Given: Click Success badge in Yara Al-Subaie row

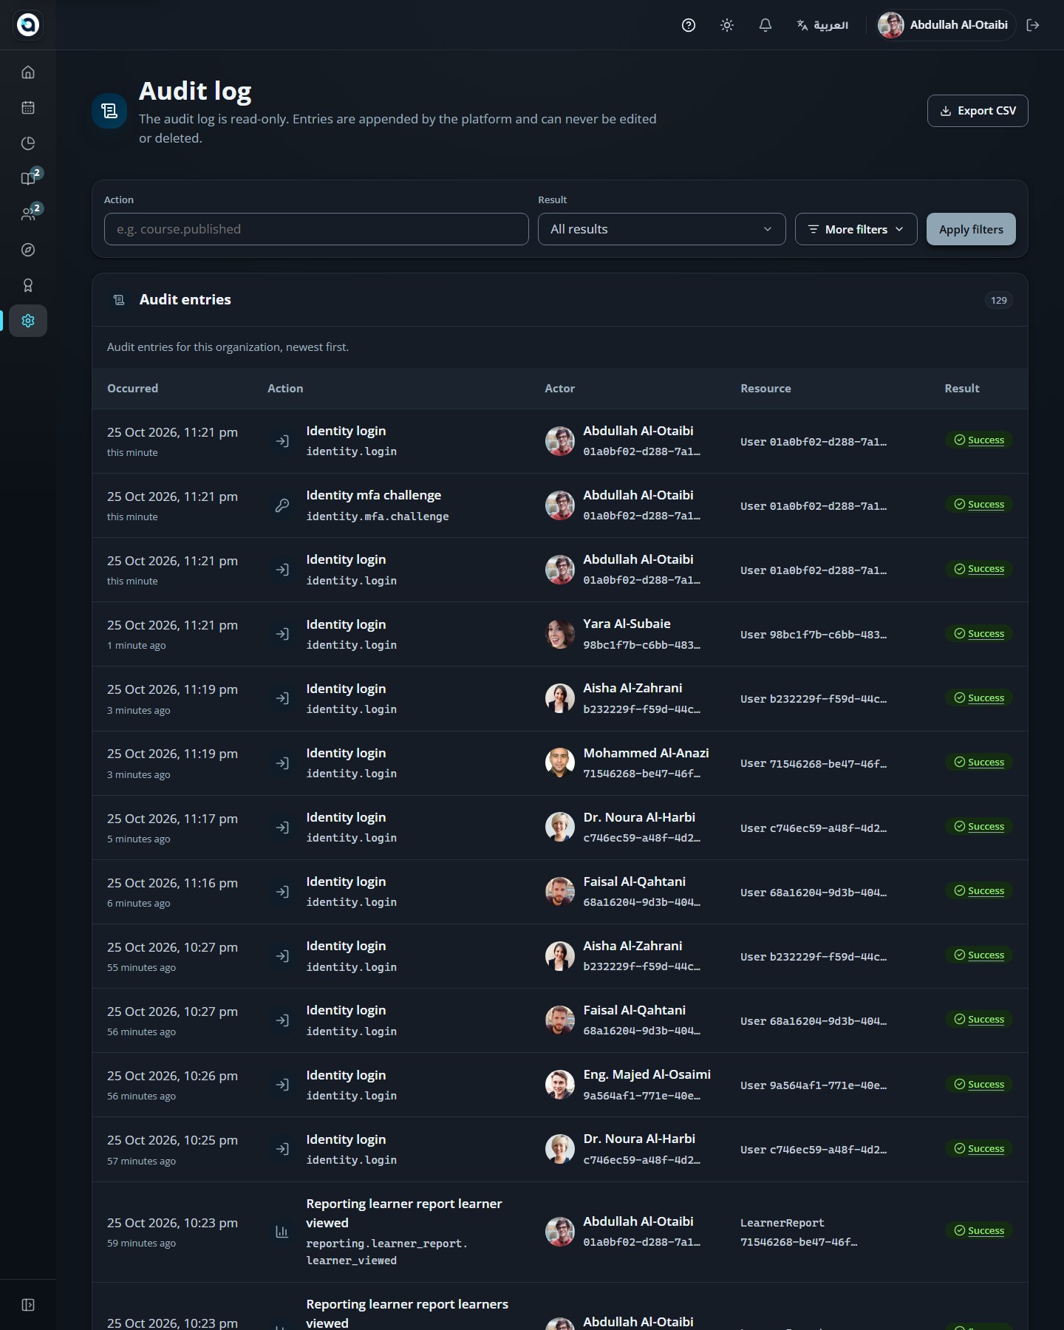Looking at the screenshot, I should (979, 633).
